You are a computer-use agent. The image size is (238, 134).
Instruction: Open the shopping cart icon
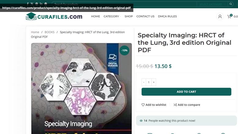click(229, 17)
